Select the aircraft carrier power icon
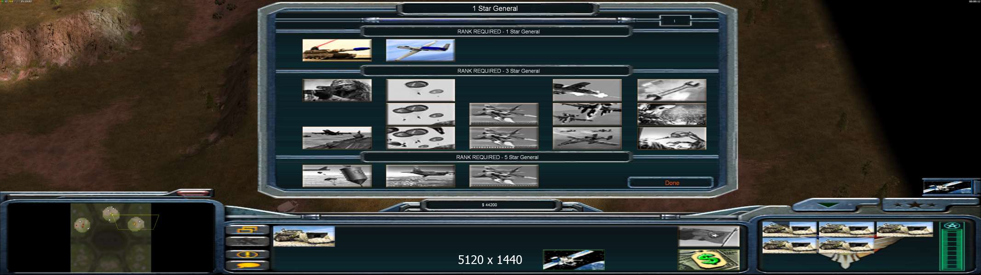Viewport: 981px width, 275px height. 337,138
